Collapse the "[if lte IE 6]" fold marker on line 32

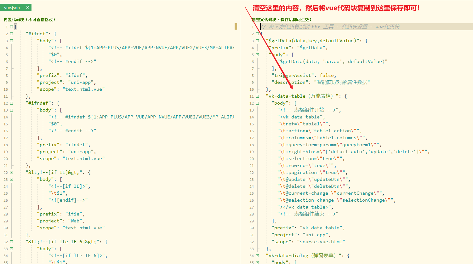click(11, 242)
